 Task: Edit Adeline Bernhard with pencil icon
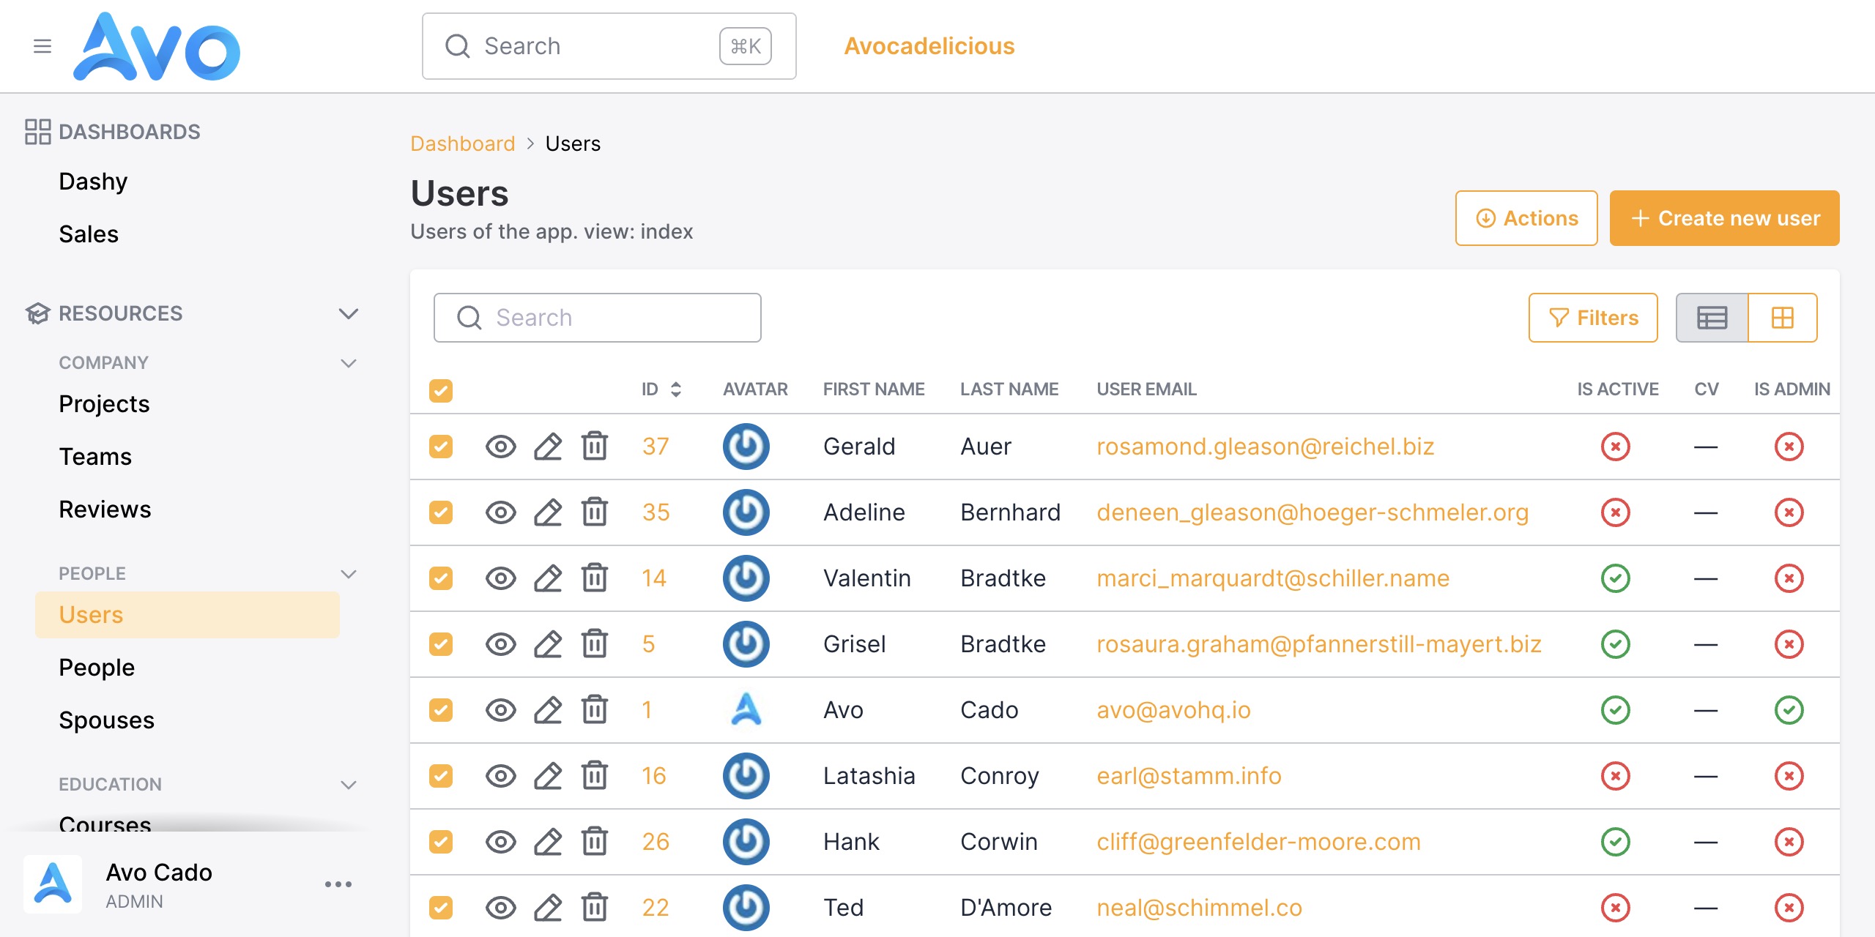point(548,512)
